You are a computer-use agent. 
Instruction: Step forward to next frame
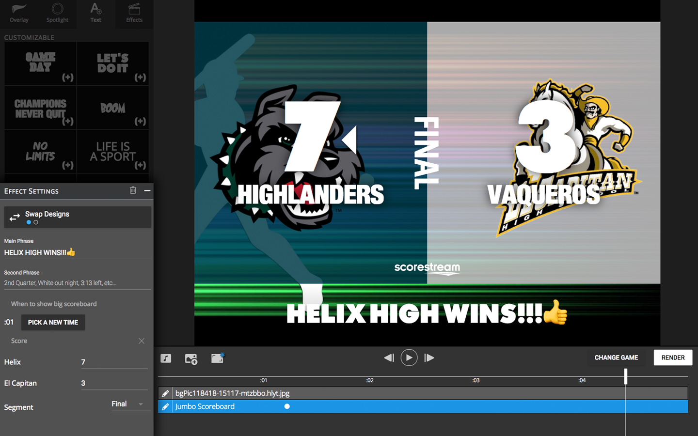point(429,358)
